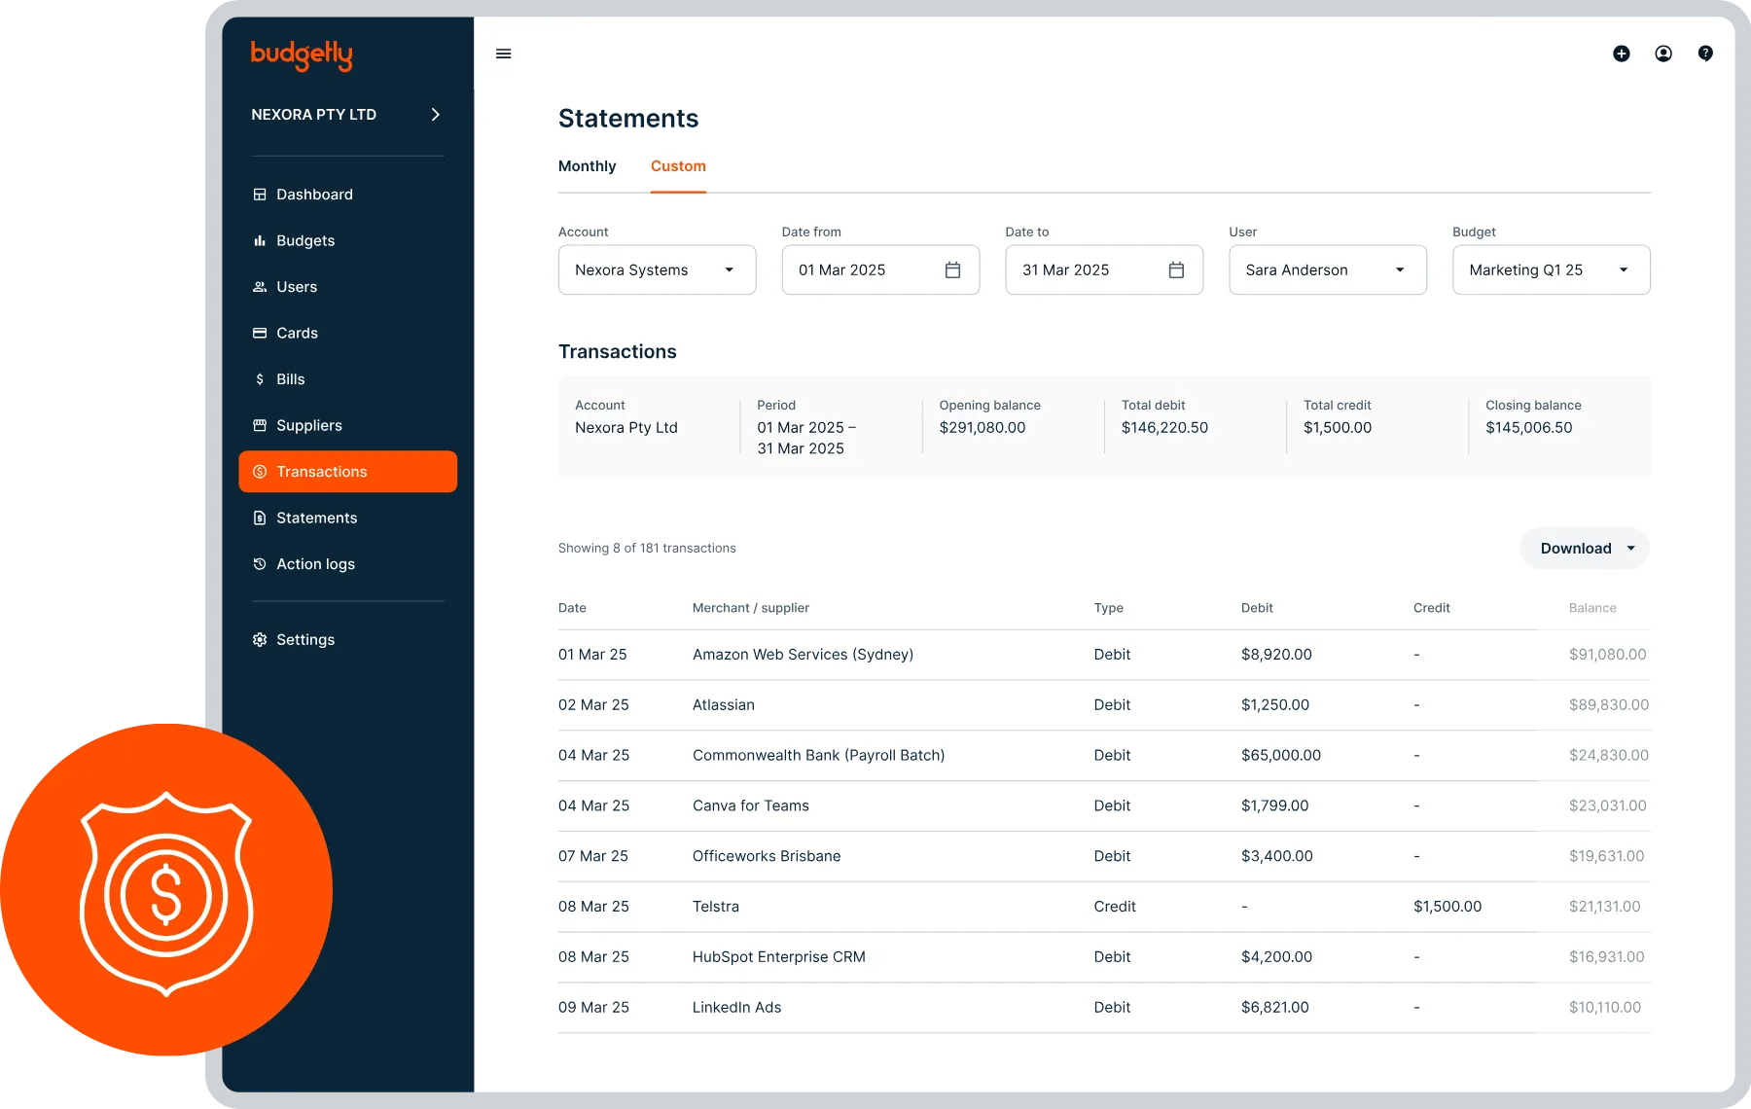The image size is (1751, 1109).
Task: Click the plus add icon in header
Action: click(x=1621, y=54)
